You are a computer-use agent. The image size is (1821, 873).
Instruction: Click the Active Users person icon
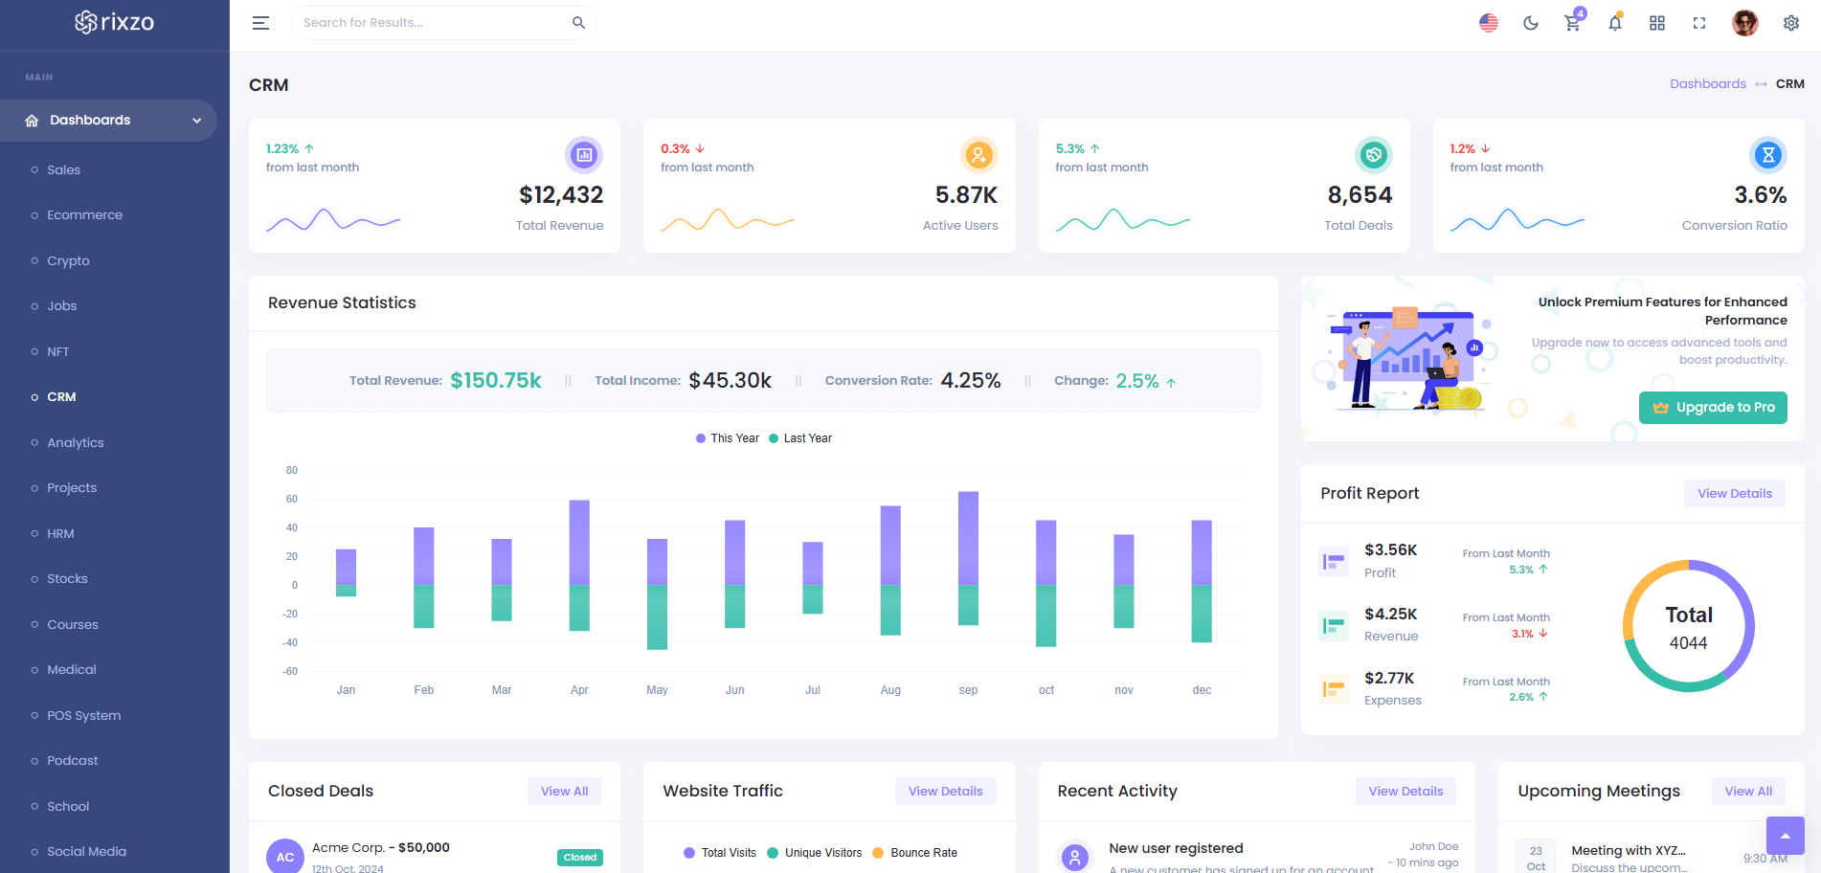pos(978,155)
